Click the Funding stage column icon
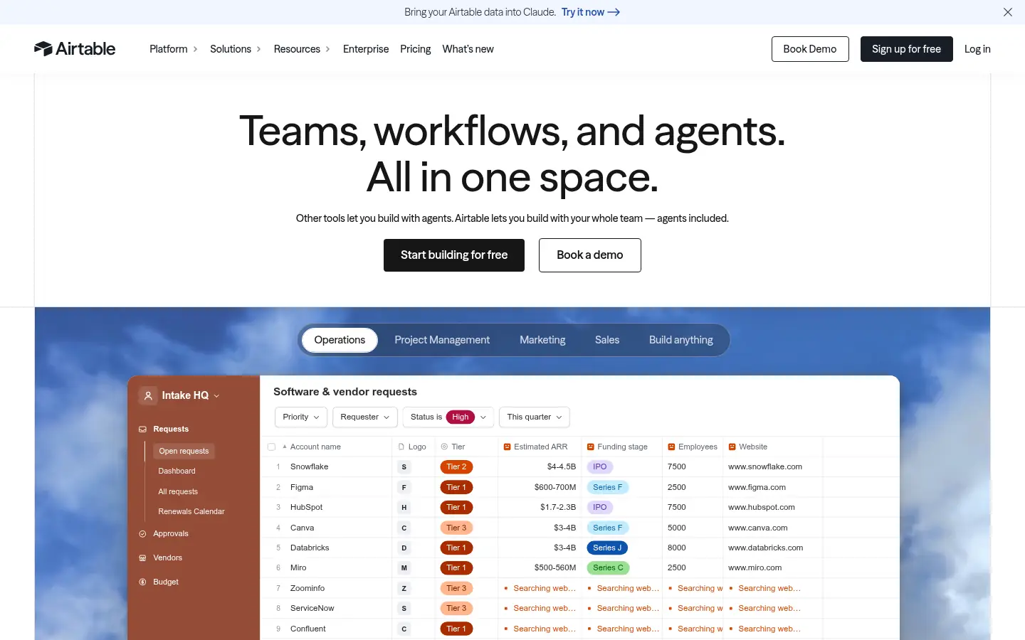Screen dimensions: 1025x640 coord(591,447)
